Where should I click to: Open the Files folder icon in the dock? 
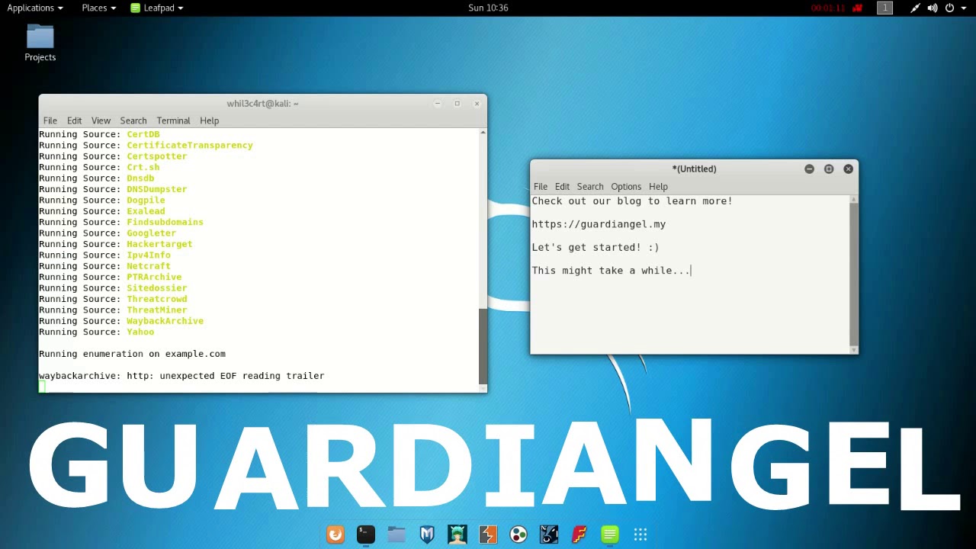point(396,535)
